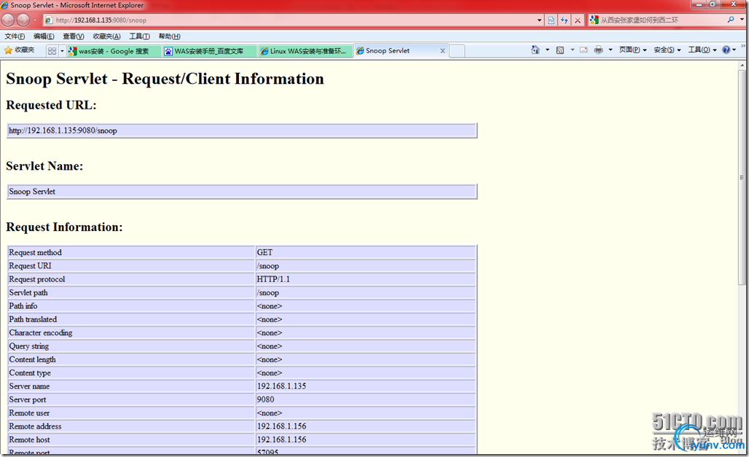The image size is (749, 457).
Task: Click the Request Information heading
Action: [64, 227]
